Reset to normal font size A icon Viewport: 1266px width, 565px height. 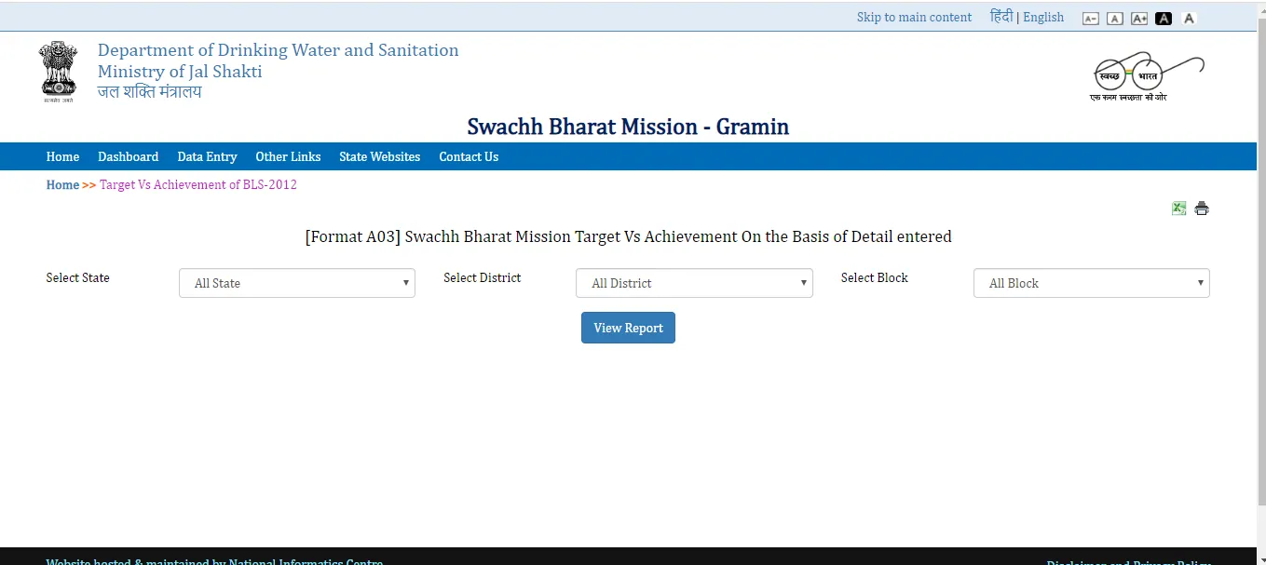click(x=1114, y=19)
